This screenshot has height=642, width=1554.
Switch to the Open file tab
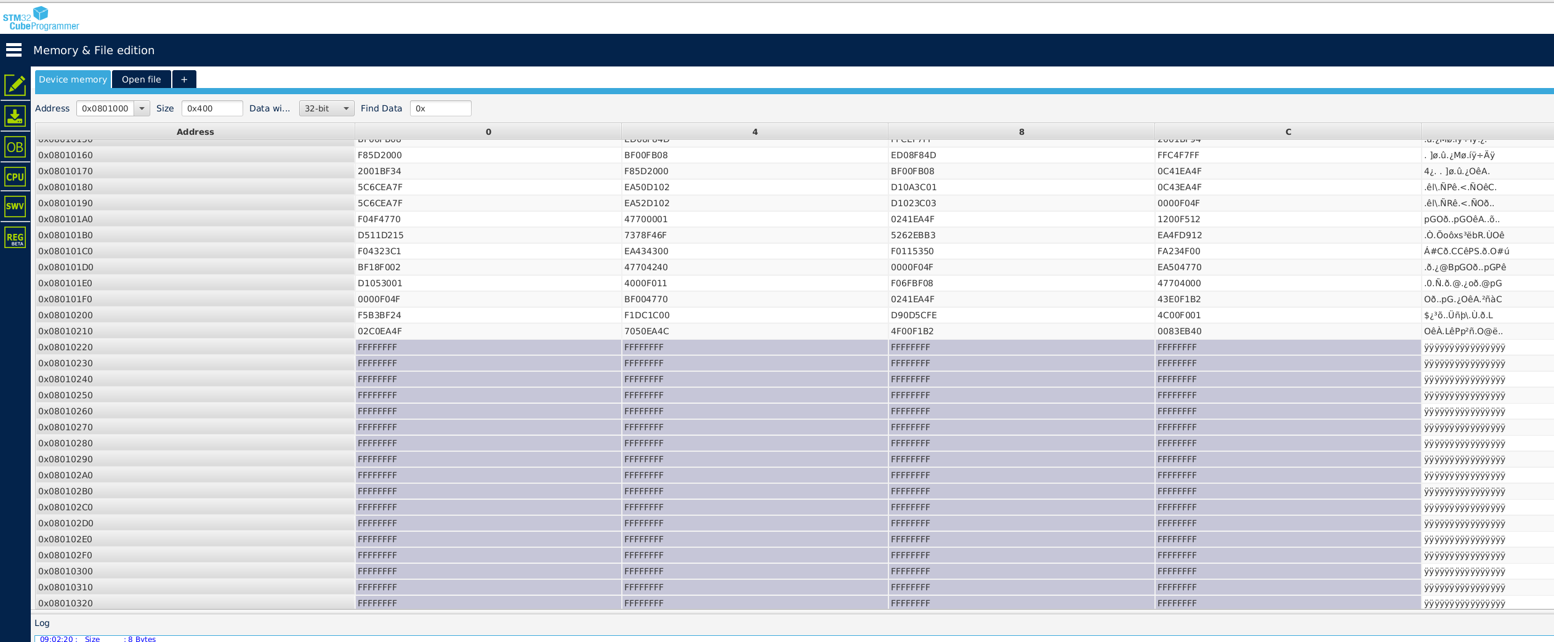pyautogui.click(x=142, y=79)
